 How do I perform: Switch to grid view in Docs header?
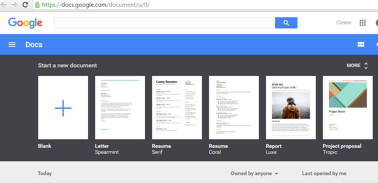(361, 45)
